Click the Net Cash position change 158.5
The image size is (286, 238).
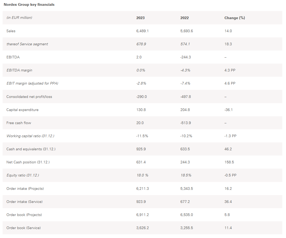coord(229,162)
